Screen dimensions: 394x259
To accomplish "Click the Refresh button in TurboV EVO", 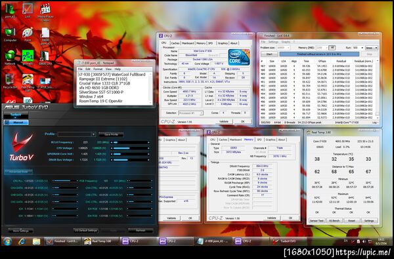I will (x=141, y=230).
